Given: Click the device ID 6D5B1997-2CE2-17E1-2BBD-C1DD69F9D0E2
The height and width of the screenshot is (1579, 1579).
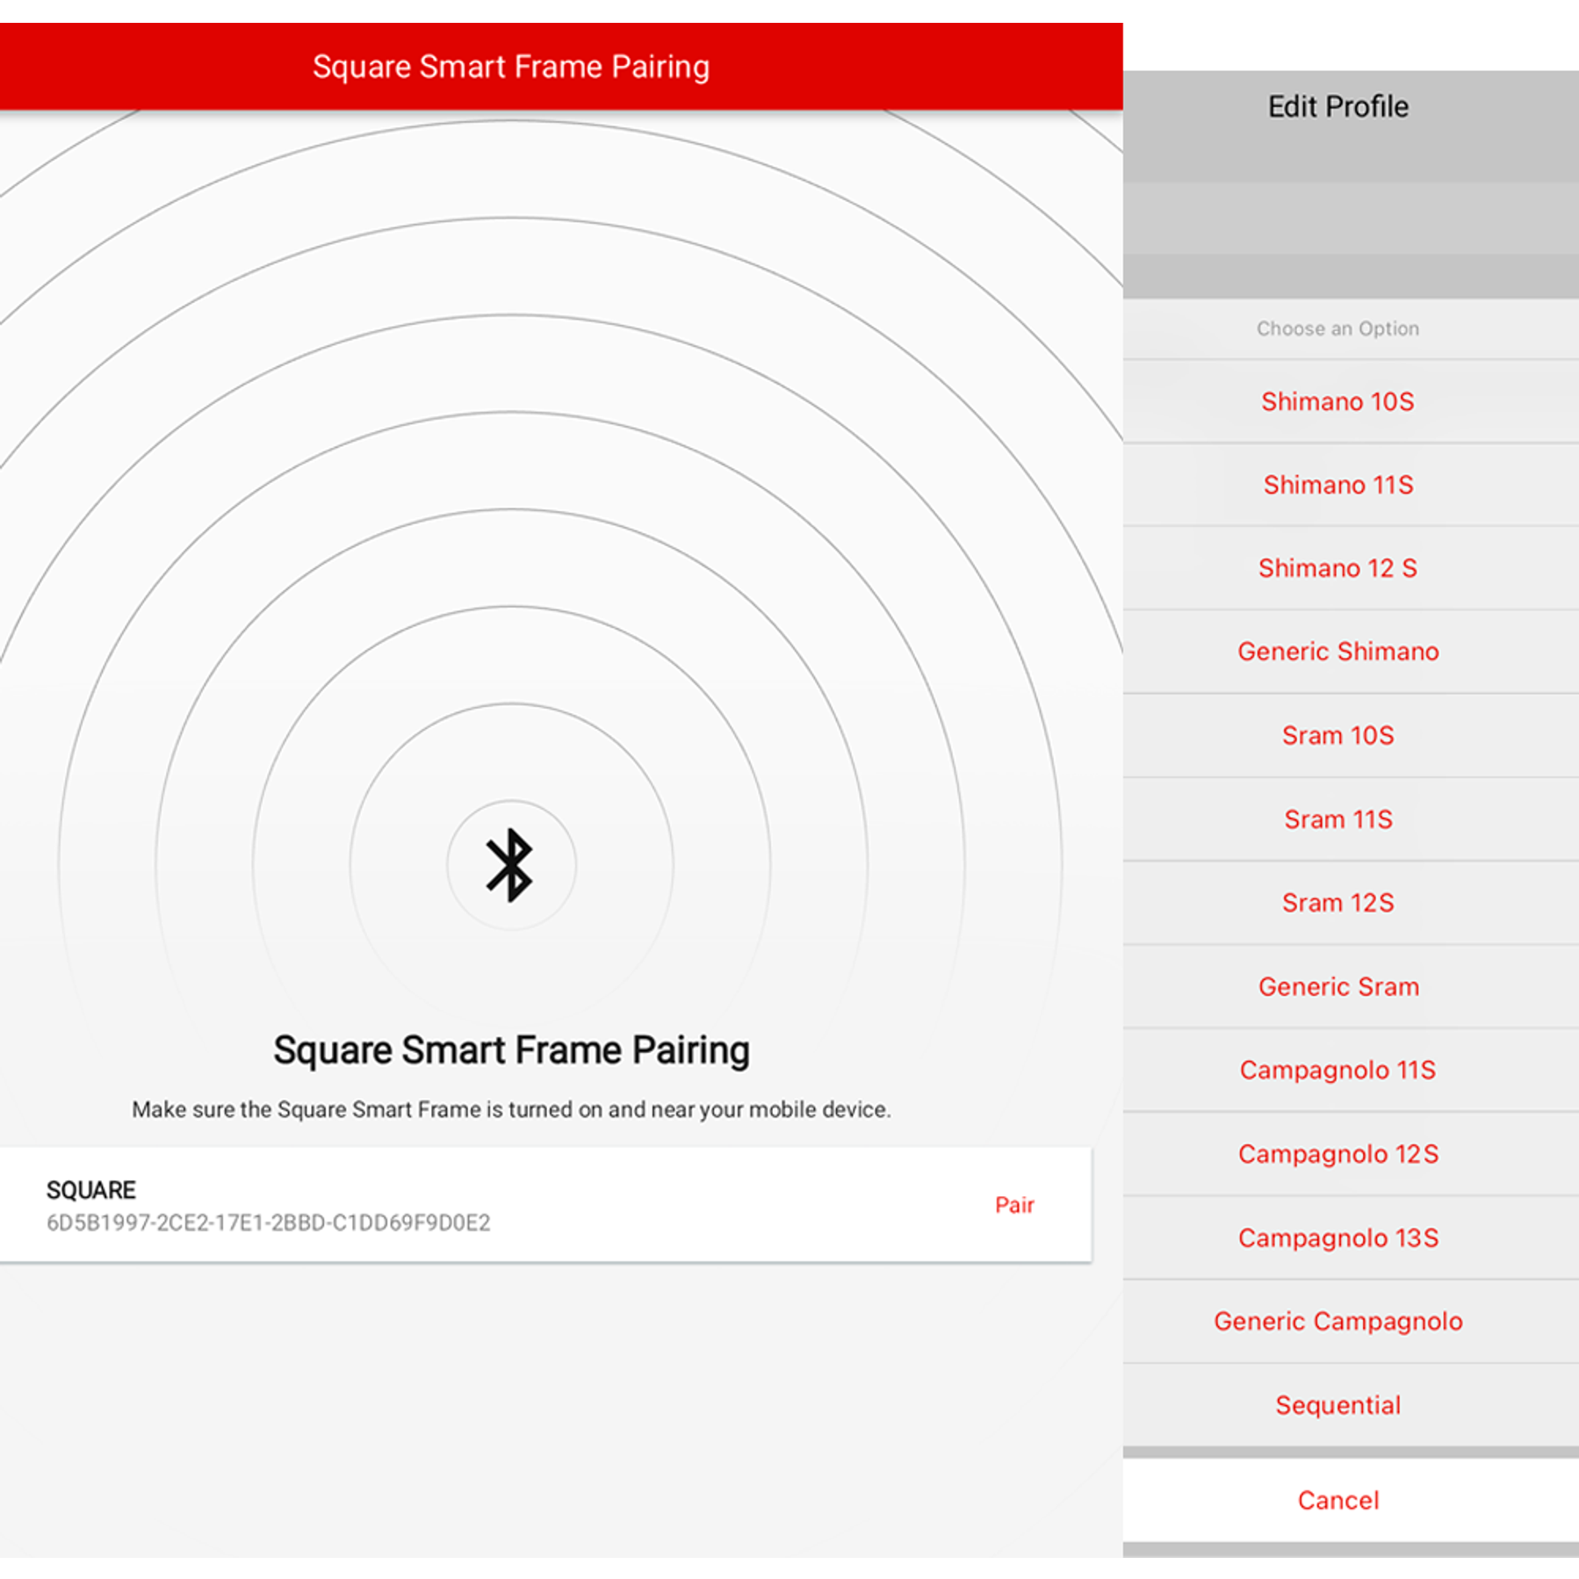Looking at the screenshot, I should 268,1222.
